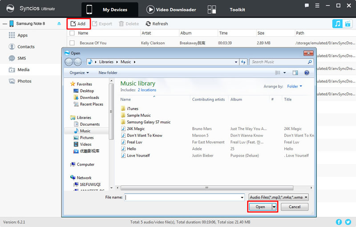Screen dimensions: 356x227
Task: Select Pictures under Libraries
Action: coord(84,138)
